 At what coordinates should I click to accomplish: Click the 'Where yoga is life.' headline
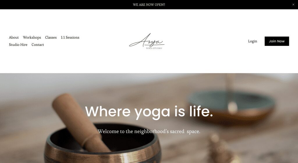point(149,112)
